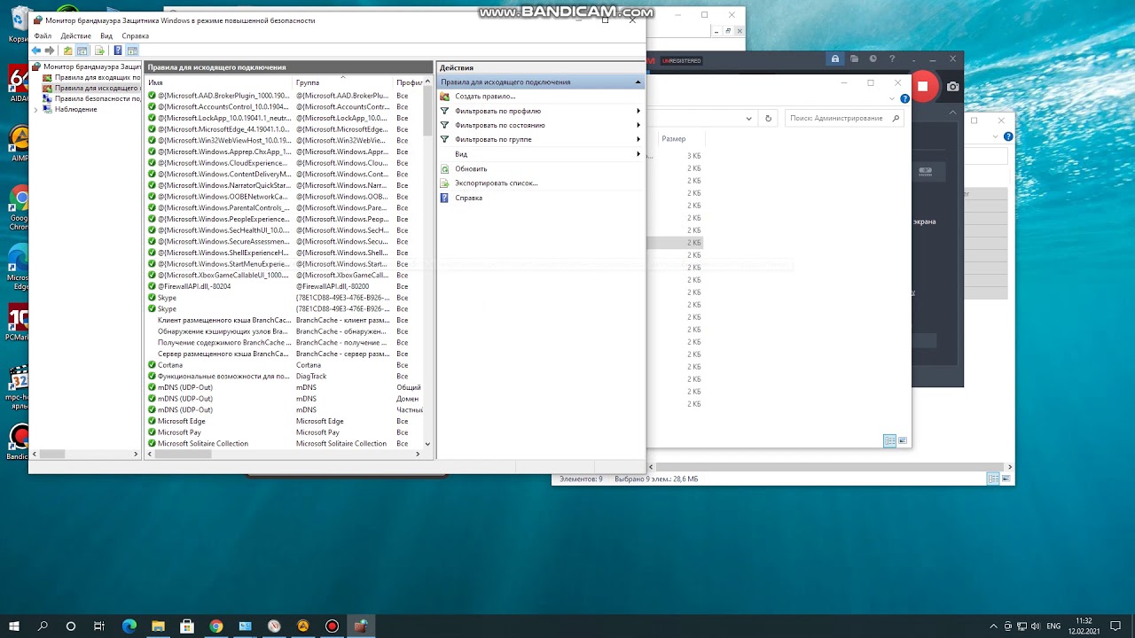Click ENG language indicator in system tray

1053,626
